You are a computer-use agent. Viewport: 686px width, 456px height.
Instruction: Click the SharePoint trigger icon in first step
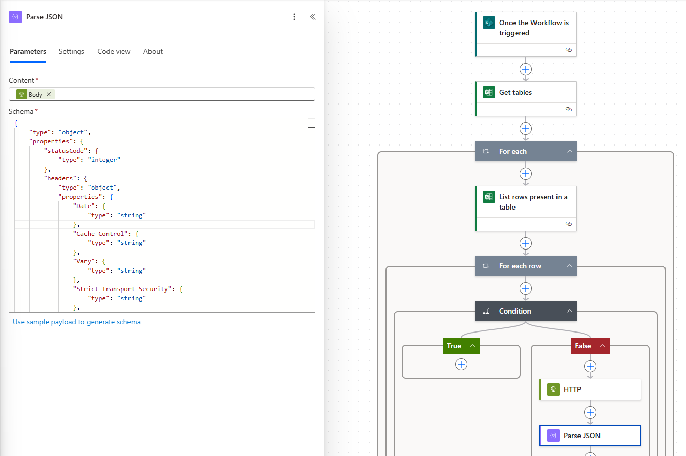[x=489, y=23]
